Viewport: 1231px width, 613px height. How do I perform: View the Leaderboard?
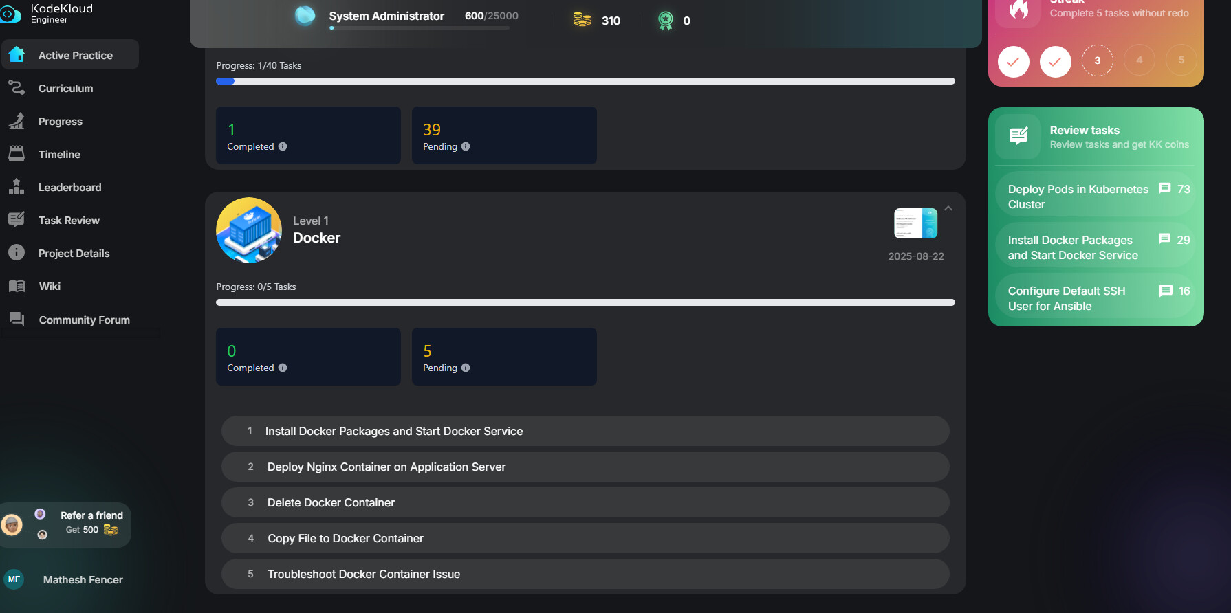[69, 187]
